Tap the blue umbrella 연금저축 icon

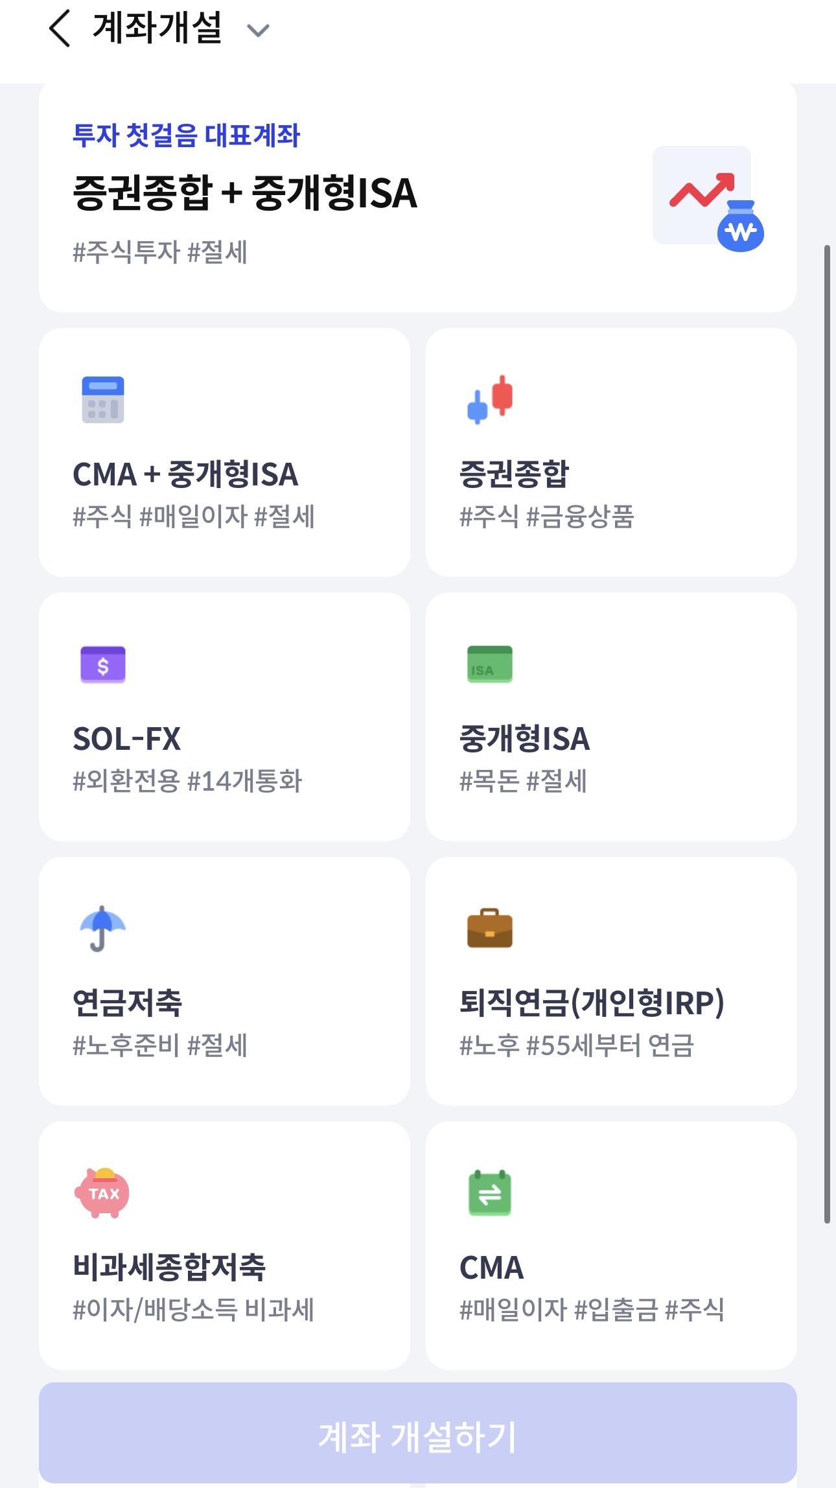point(102,928)
